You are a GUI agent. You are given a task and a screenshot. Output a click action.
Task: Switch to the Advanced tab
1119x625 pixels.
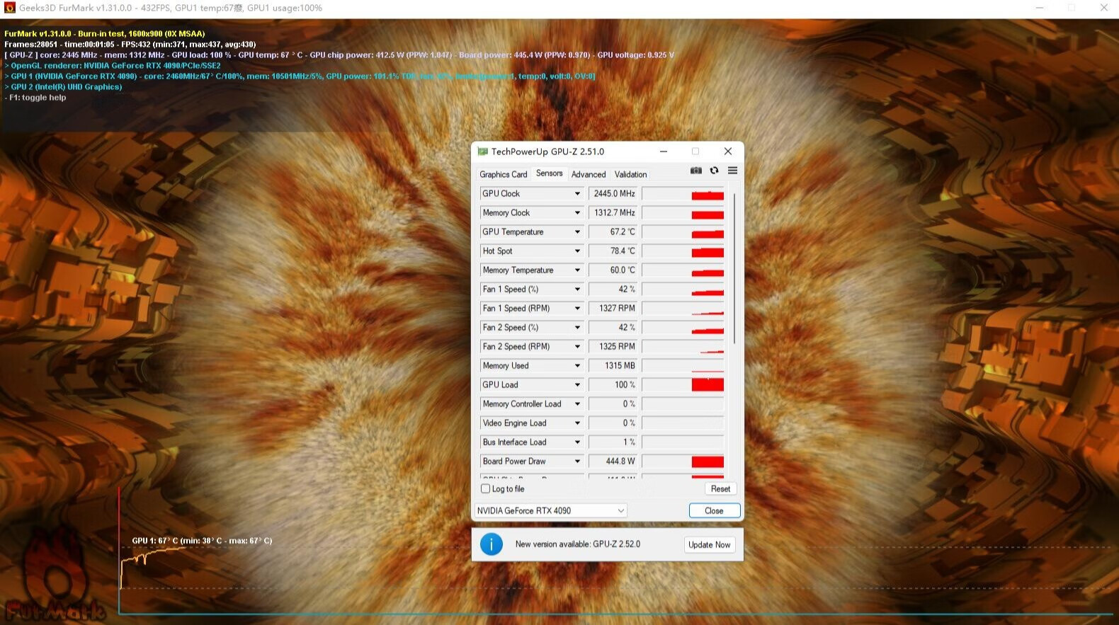point(589,174)
